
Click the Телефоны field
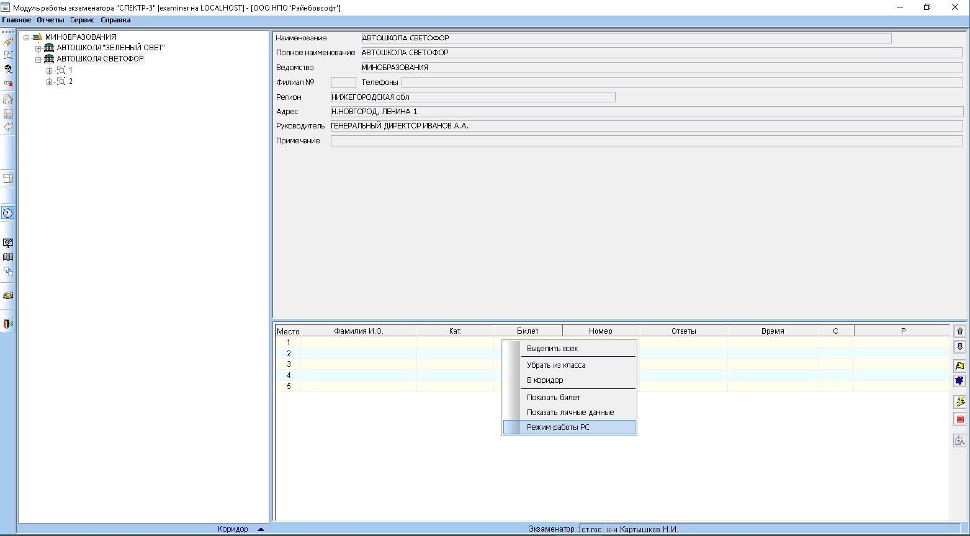[x=682, y=83]
